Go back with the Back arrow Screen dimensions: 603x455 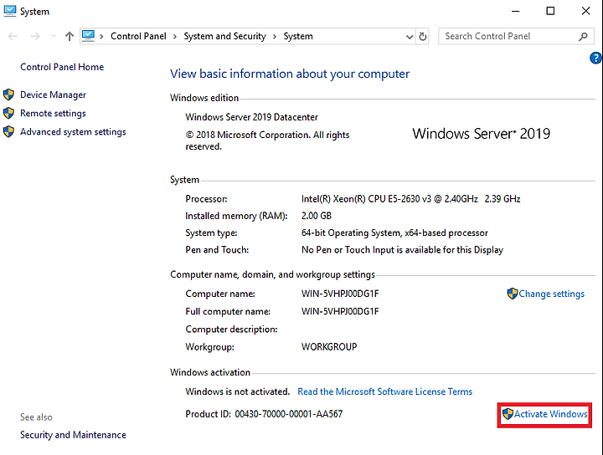[13, 37]
